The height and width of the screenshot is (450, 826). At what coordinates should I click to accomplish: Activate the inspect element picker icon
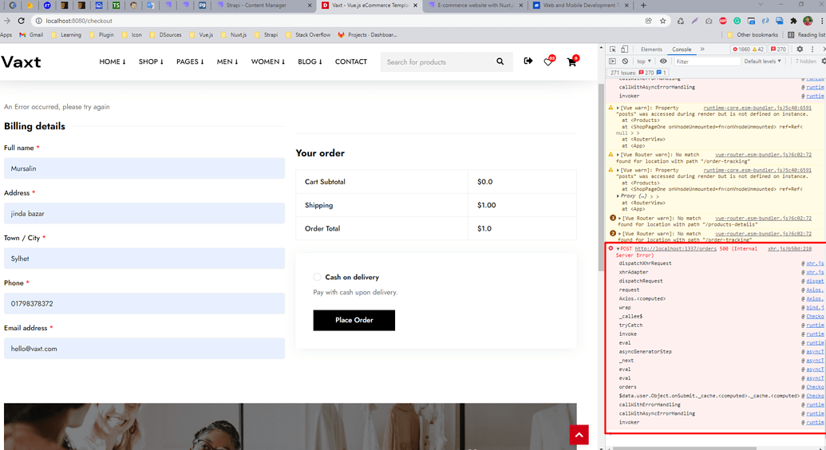613,49
